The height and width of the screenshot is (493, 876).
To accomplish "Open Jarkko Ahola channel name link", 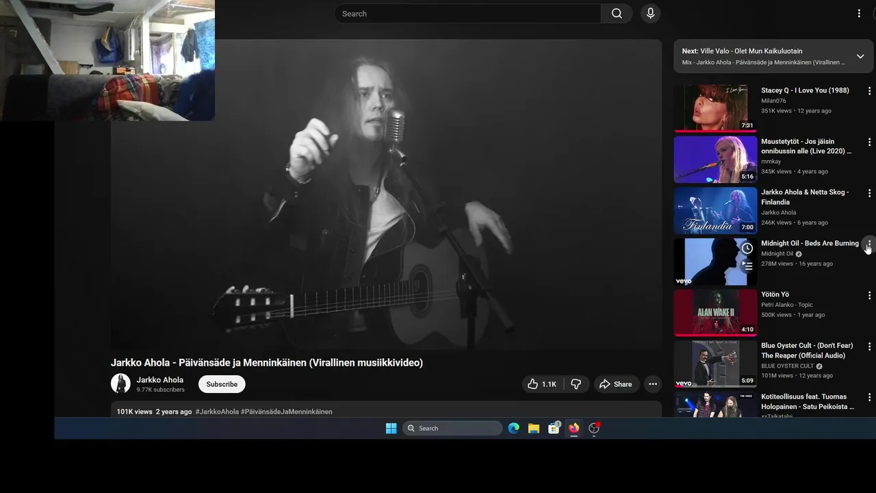I will tap(160, 380).
